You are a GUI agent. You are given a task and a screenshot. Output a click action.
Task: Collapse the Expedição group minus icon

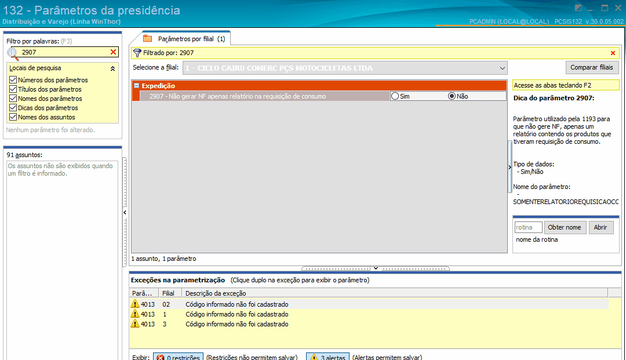[x=137, y=85]
